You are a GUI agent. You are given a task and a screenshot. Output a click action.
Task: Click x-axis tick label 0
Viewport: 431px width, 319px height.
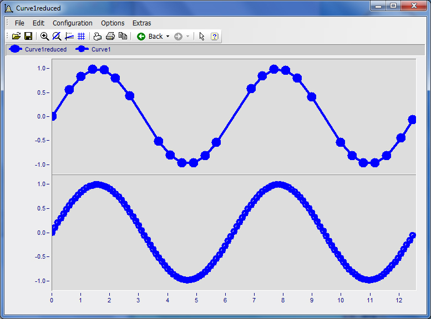52,300
